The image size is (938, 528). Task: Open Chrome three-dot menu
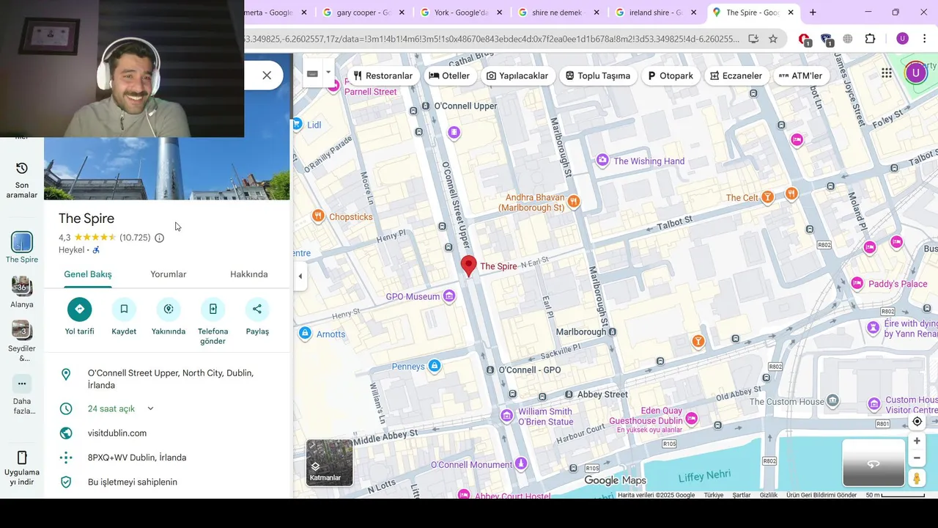[924, 39]
